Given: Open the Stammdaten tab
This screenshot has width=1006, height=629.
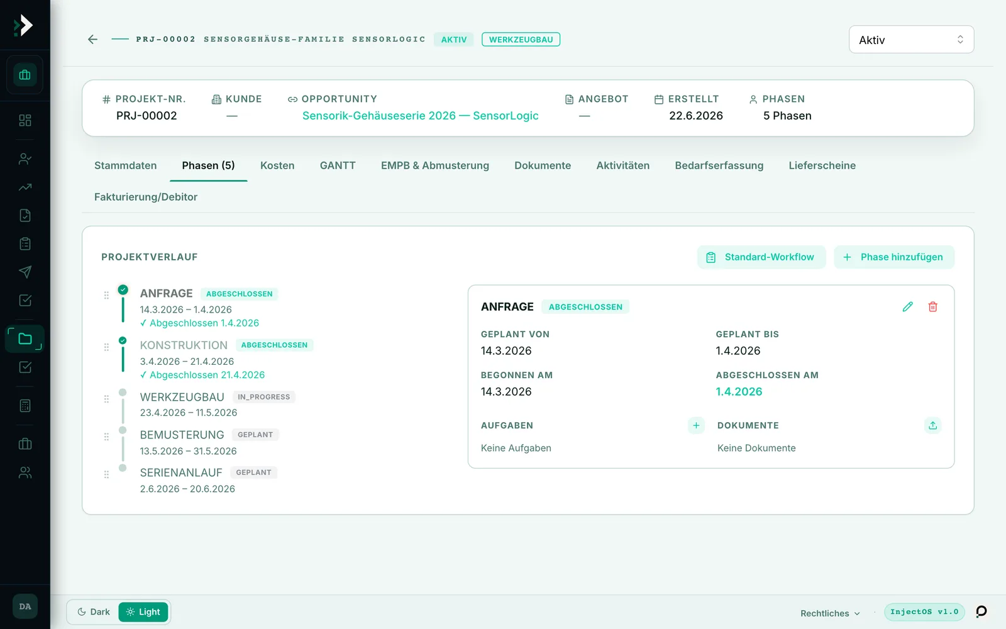Looking at the screenshot, I should pyautogui.click(x=126, y=165).
